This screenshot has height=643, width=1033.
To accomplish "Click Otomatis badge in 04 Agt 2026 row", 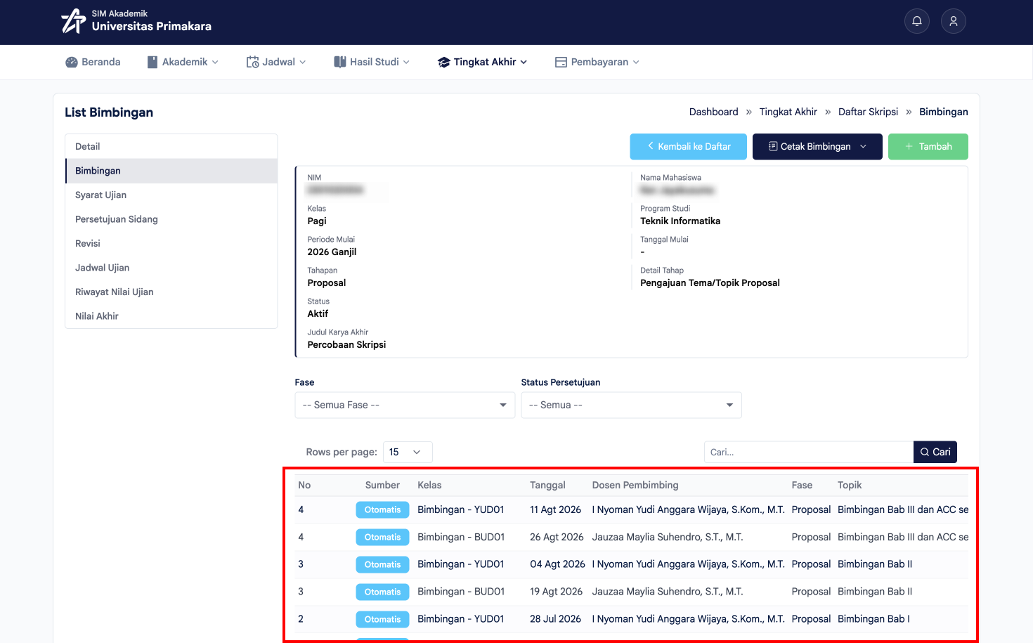I will (382, 564).
